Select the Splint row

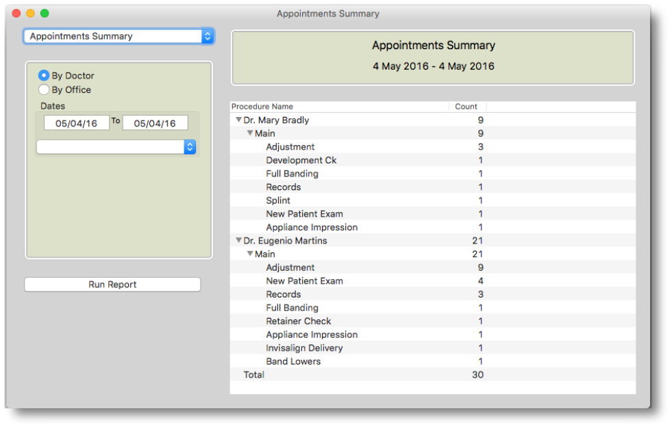(x=433, y=200)
